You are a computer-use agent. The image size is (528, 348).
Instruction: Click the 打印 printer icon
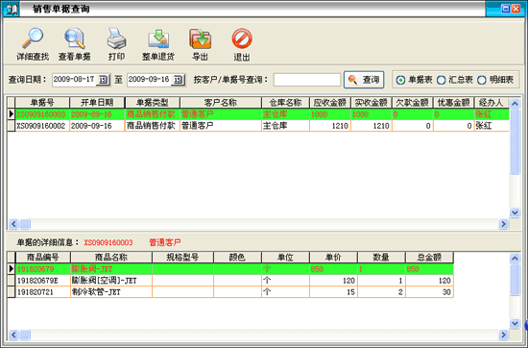[x=116, y=38]
